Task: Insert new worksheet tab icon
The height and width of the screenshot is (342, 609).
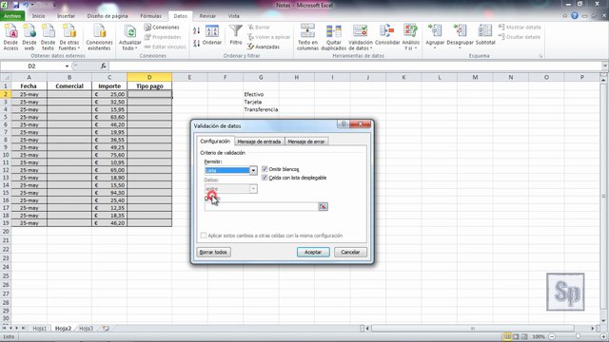Action: pyautogui.click(x=106, y=328)
